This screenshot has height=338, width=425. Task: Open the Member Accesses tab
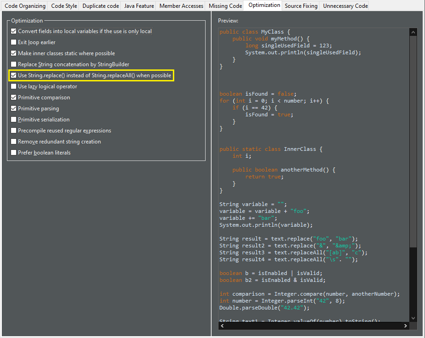(181, 6)
